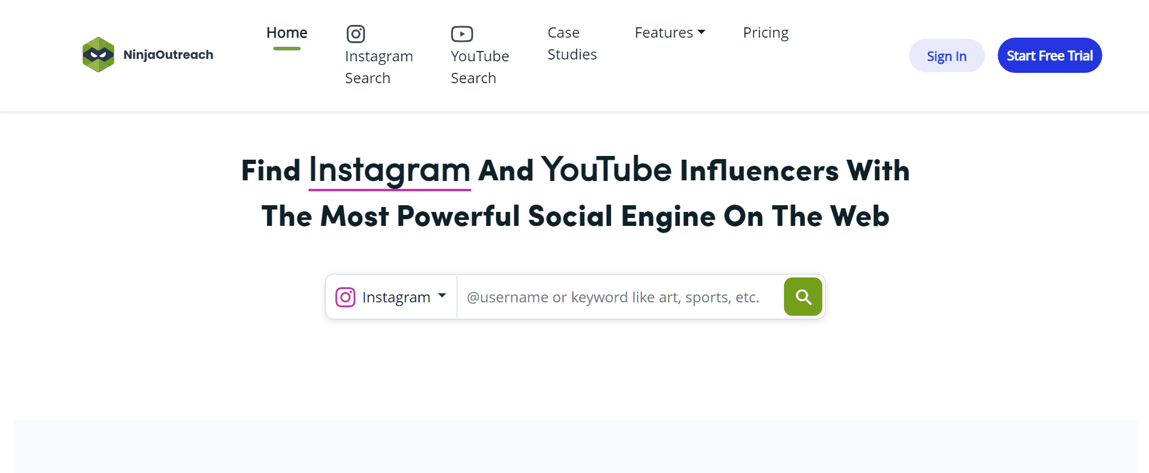Image resolution: width=1149 pixels, height=473 pixels.
Task: Click the Sign In button
Action: click(946, 56)
